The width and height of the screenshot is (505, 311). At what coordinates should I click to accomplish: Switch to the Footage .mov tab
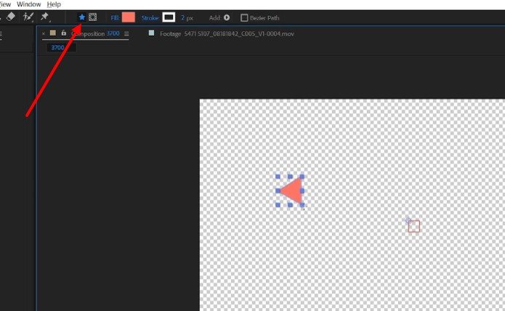click(227, 33)
